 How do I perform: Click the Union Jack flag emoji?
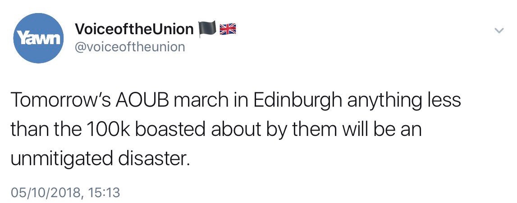[228, 29]
